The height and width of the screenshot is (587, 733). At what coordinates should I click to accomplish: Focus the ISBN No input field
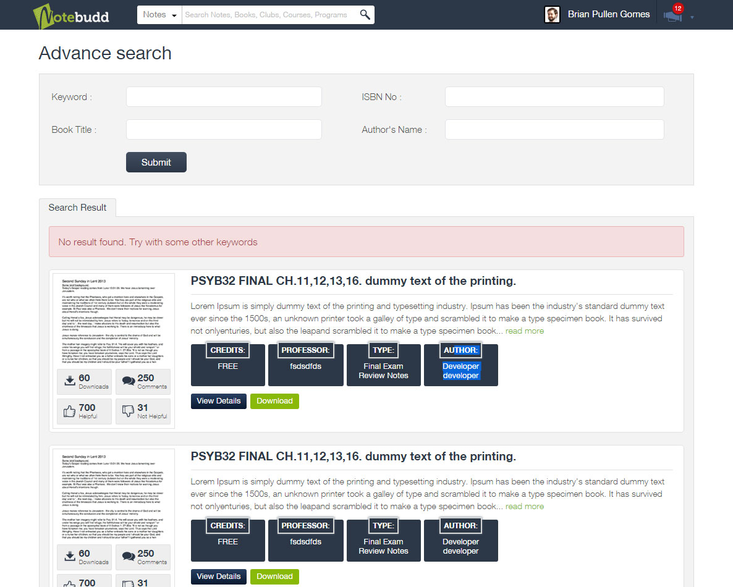pyautogui.click(x=554, y=97)
